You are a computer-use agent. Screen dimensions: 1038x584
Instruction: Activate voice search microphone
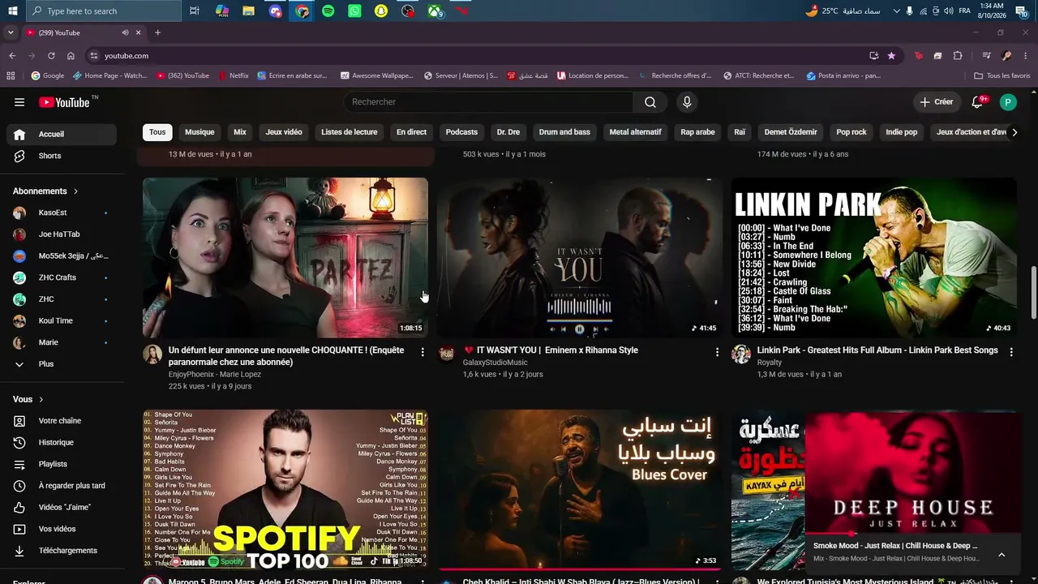[x=687, y=102]
